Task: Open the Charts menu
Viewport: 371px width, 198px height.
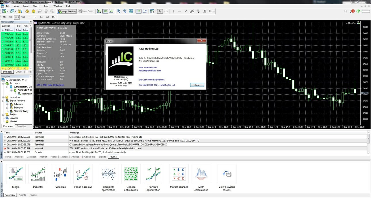Action: pos(36,6)
